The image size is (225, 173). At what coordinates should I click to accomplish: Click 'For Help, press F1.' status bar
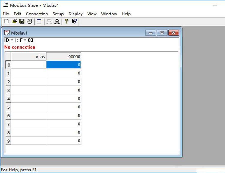(19, 170)
